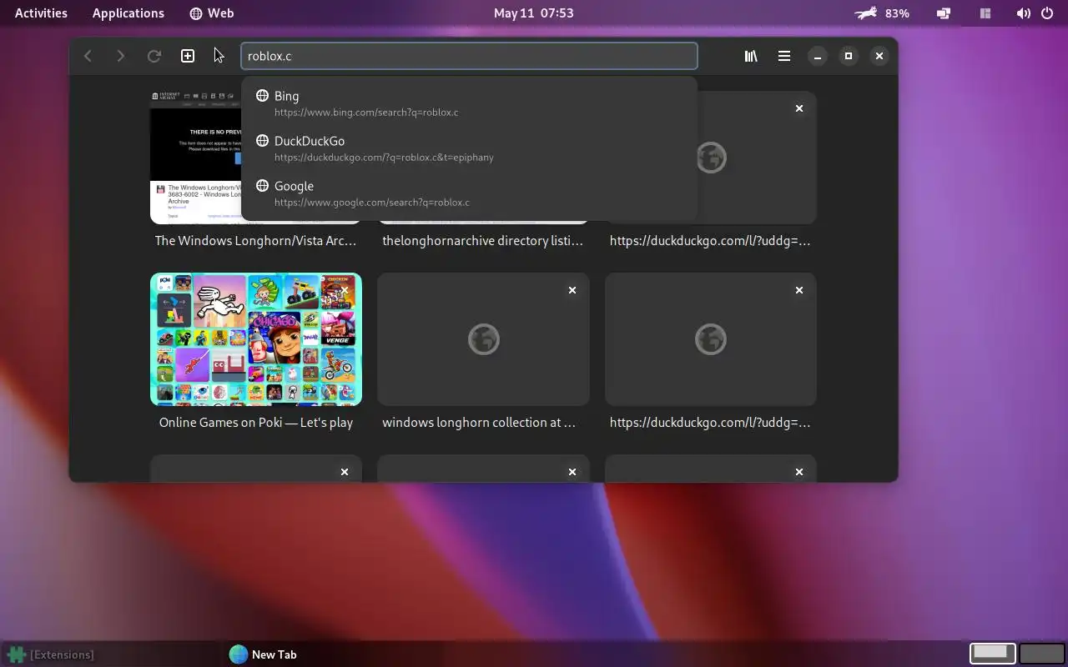Open the clock calendar May 11 07:53
The image size is (1068, 667).
pos(533,13)
